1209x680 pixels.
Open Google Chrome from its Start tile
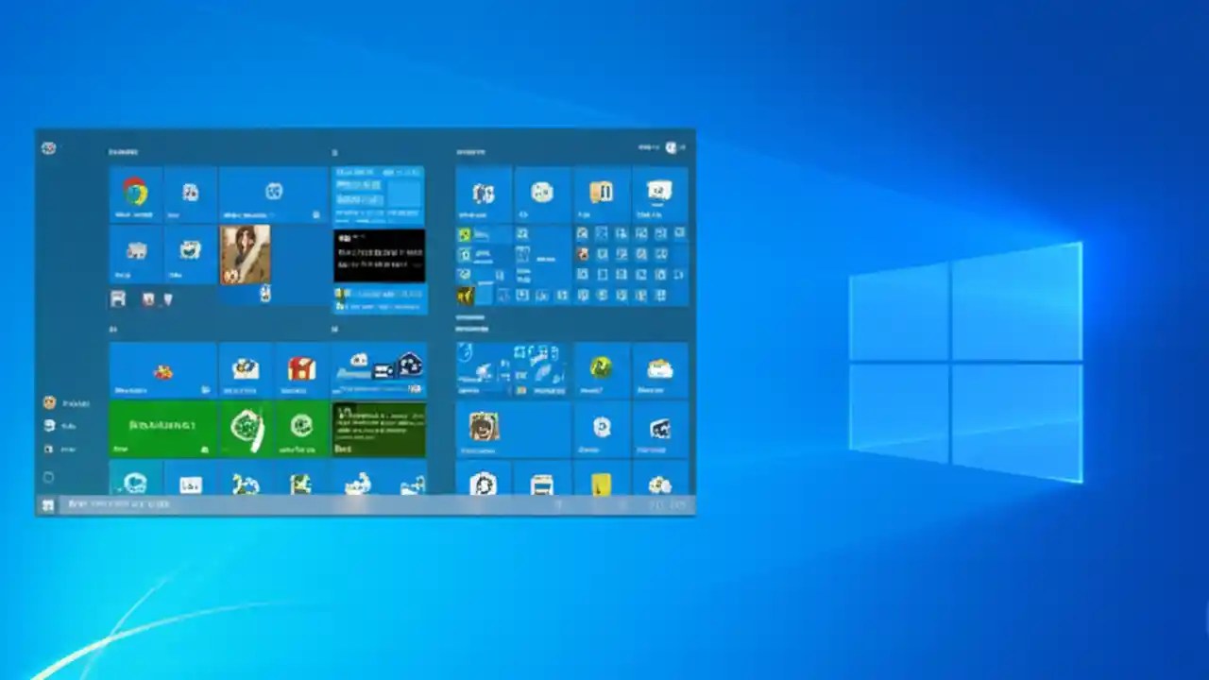pos(135,192)
